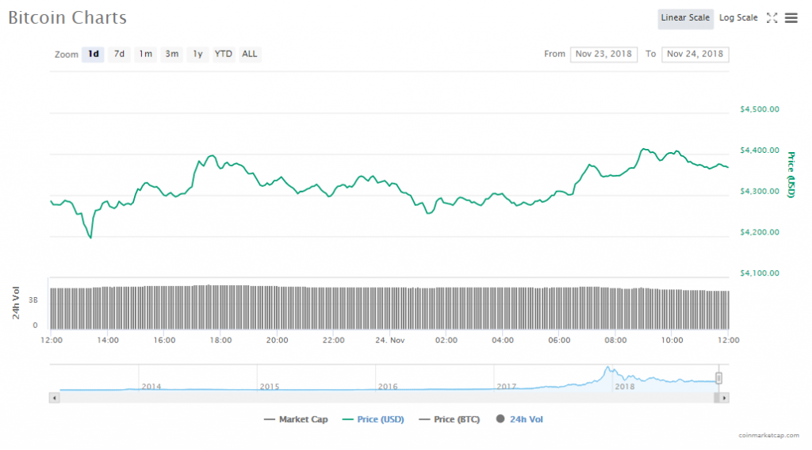Viewport: 812px width, 450px height.
Task: Click the navigator right scroll arrow
Action: point(725,397)
